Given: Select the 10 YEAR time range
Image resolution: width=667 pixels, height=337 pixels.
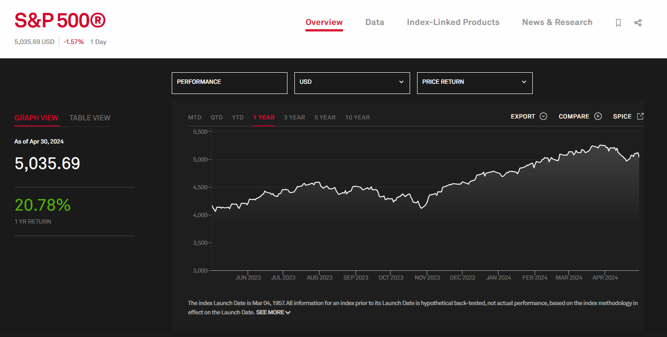Looking at the screenshot, I should [357, 118].
